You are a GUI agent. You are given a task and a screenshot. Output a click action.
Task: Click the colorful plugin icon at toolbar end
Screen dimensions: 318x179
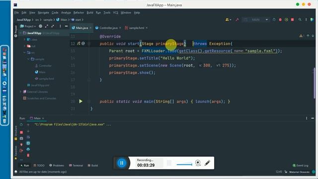(x=312, y=20)
